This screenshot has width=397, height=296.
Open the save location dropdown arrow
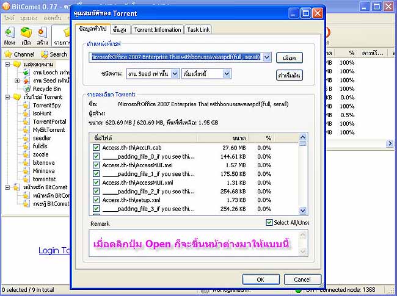[267, 57]
